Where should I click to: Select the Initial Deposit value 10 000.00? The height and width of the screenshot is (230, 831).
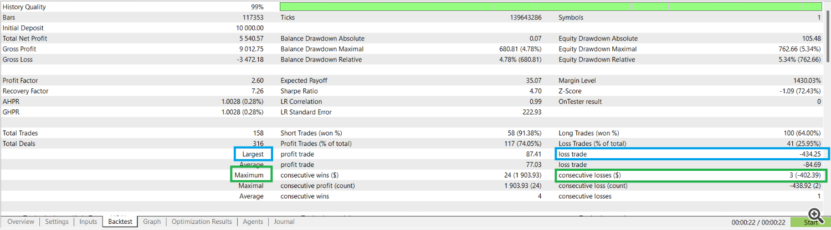point(250,28)
